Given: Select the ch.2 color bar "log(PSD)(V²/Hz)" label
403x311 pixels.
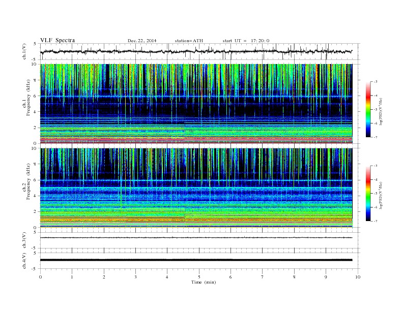Looking at the screenshot, I should click(381, 196).
